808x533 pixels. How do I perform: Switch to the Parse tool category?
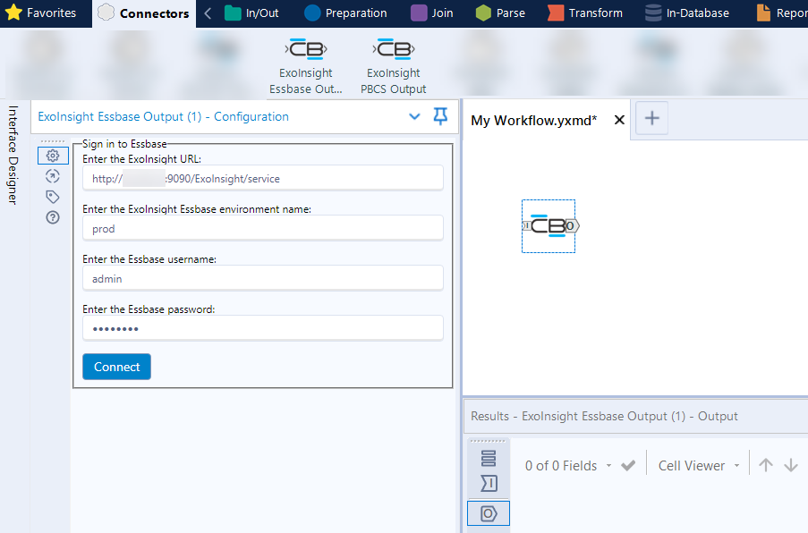(x=500, y=13)
